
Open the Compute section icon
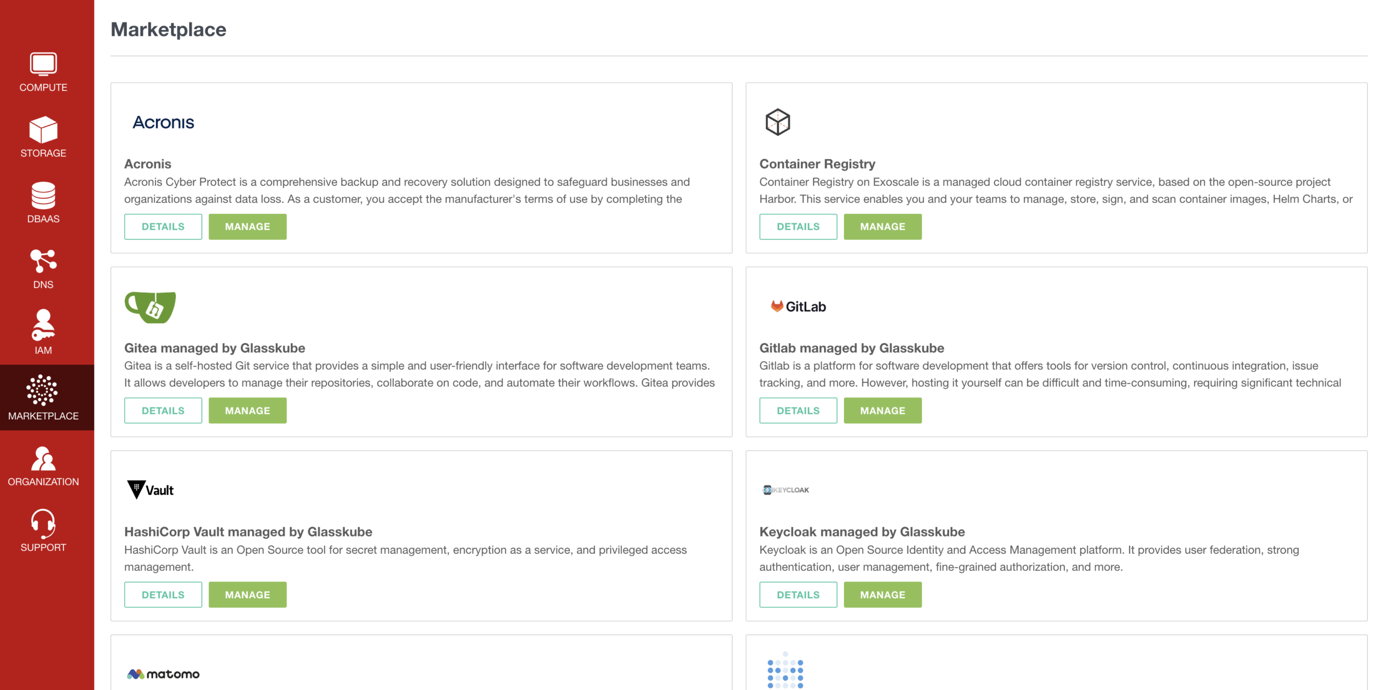[43, 64]
